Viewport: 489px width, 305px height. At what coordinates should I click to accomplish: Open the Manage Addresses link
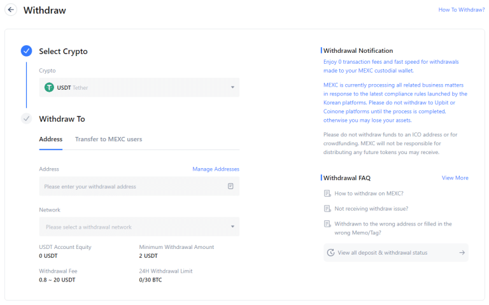(216, 169)
